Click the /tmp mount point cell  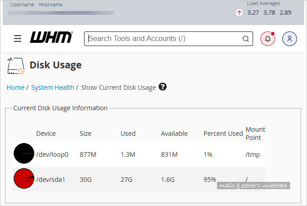point(253,154)
